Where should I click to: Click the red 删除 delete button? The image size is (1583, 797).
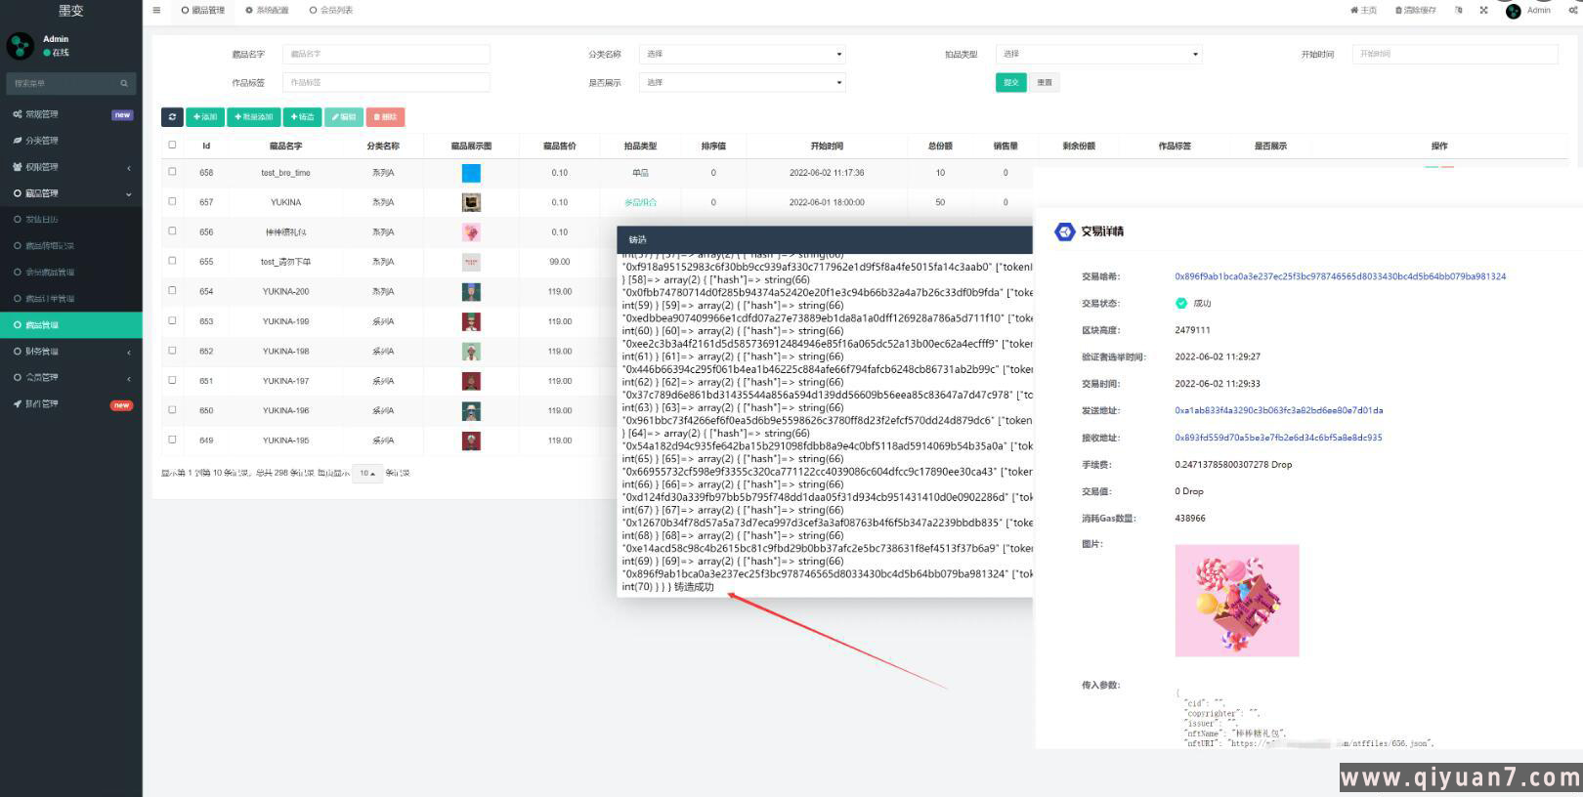384,117
